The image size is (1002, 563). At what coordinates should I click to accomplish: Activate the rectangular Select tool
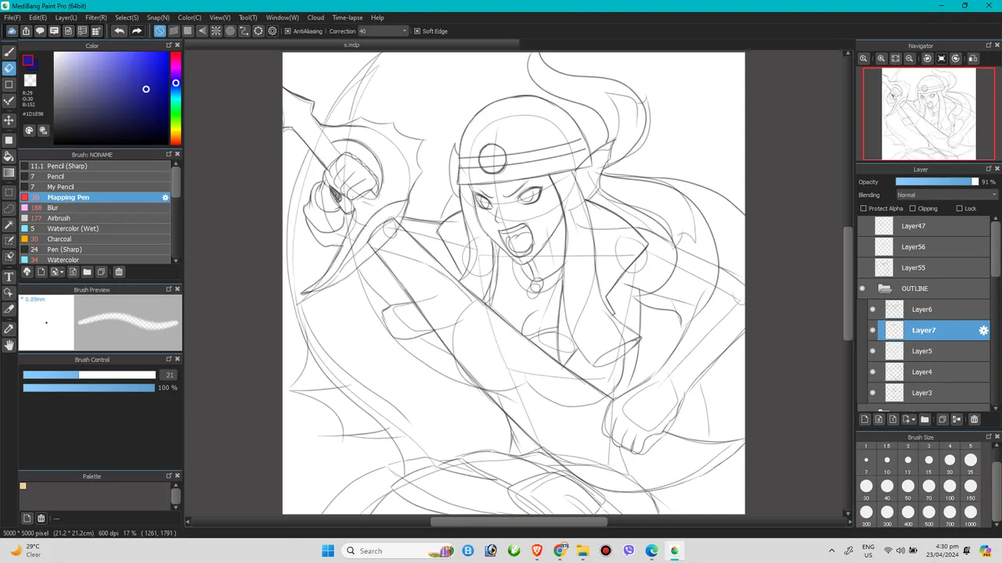tap(9, 192)
